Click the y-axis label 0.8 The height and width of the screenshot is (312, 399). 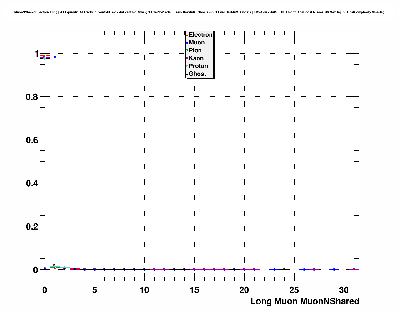tap(32, 97)
